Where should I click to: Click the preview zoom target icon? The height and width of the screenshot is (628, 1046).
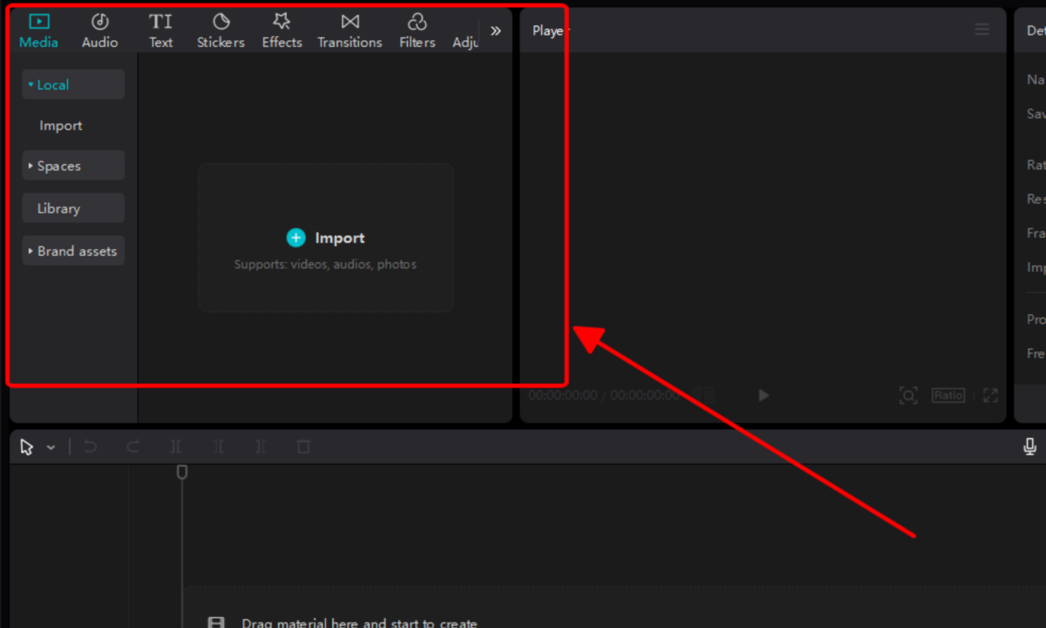coord(908,396)
